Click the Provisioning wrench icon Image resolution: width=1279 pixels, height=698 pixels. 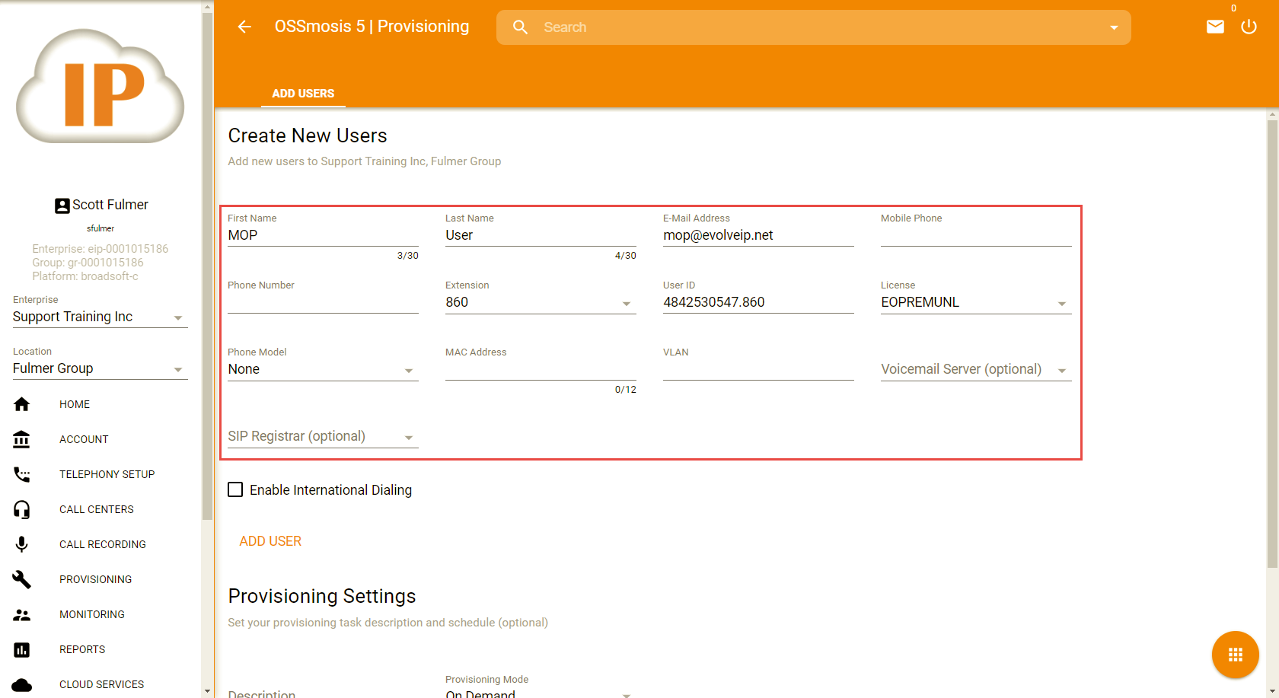(x=22, y=579)
